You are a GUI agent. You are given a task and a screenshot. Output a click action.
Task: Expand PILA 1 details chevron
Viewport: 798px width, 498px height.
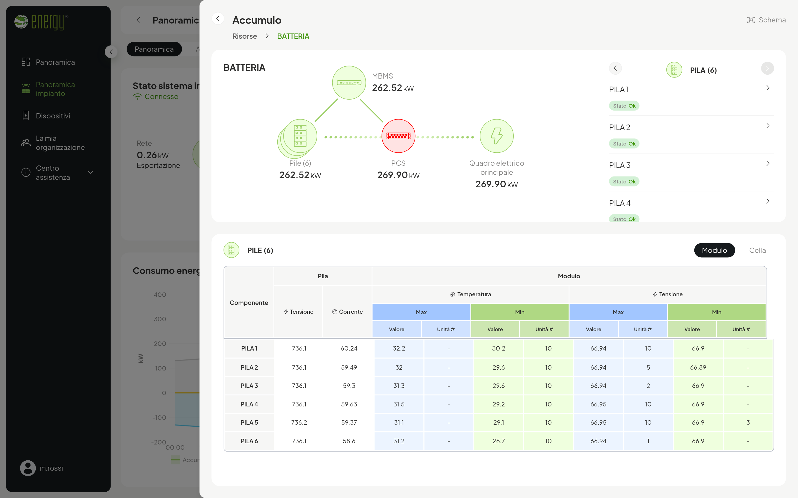point(768,88)
